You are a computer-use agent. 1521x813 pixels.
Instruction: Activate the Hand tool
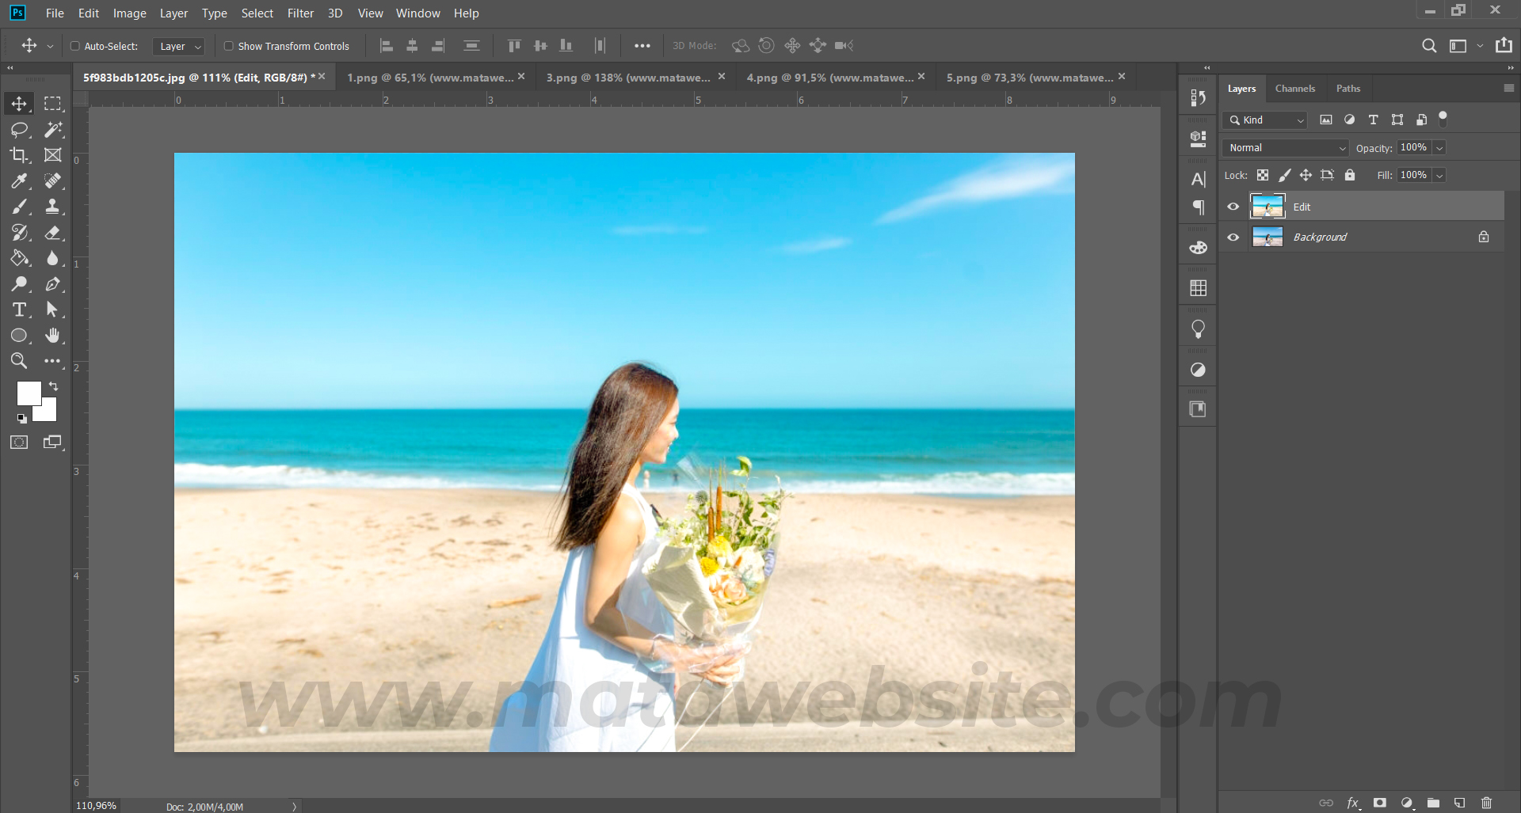click(52, 336)
